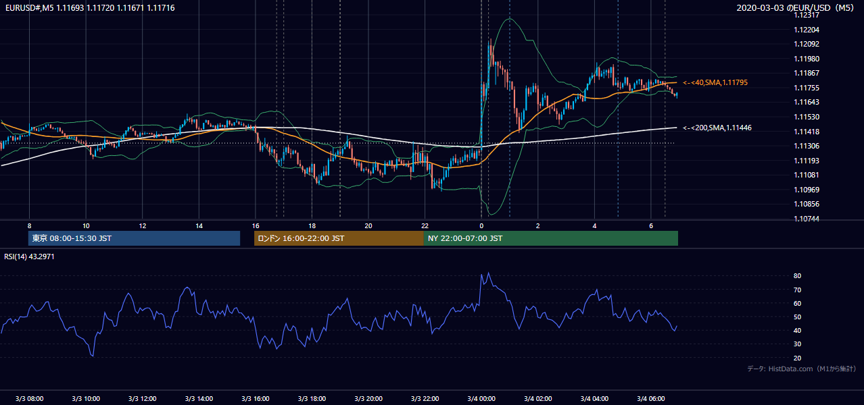Image resolution: width=864 pixels, height=405 pixels.
Task: Click the 3/3 22:00 bottom time label
Action: pyautogui.click(x=425, y=398)
